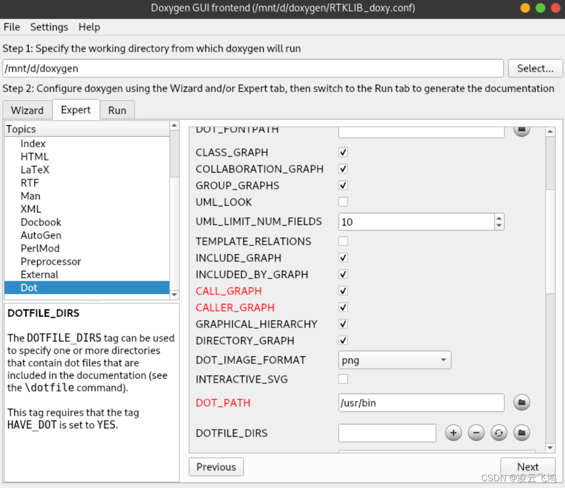Enable the UML_LOOK checkbox
The image size is (565, 488).
pos(343,202)
